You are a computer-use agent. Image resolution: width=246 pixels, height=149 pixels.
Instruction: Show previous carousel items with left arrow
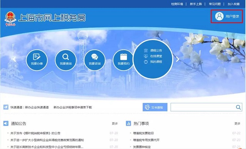(14, 59)
